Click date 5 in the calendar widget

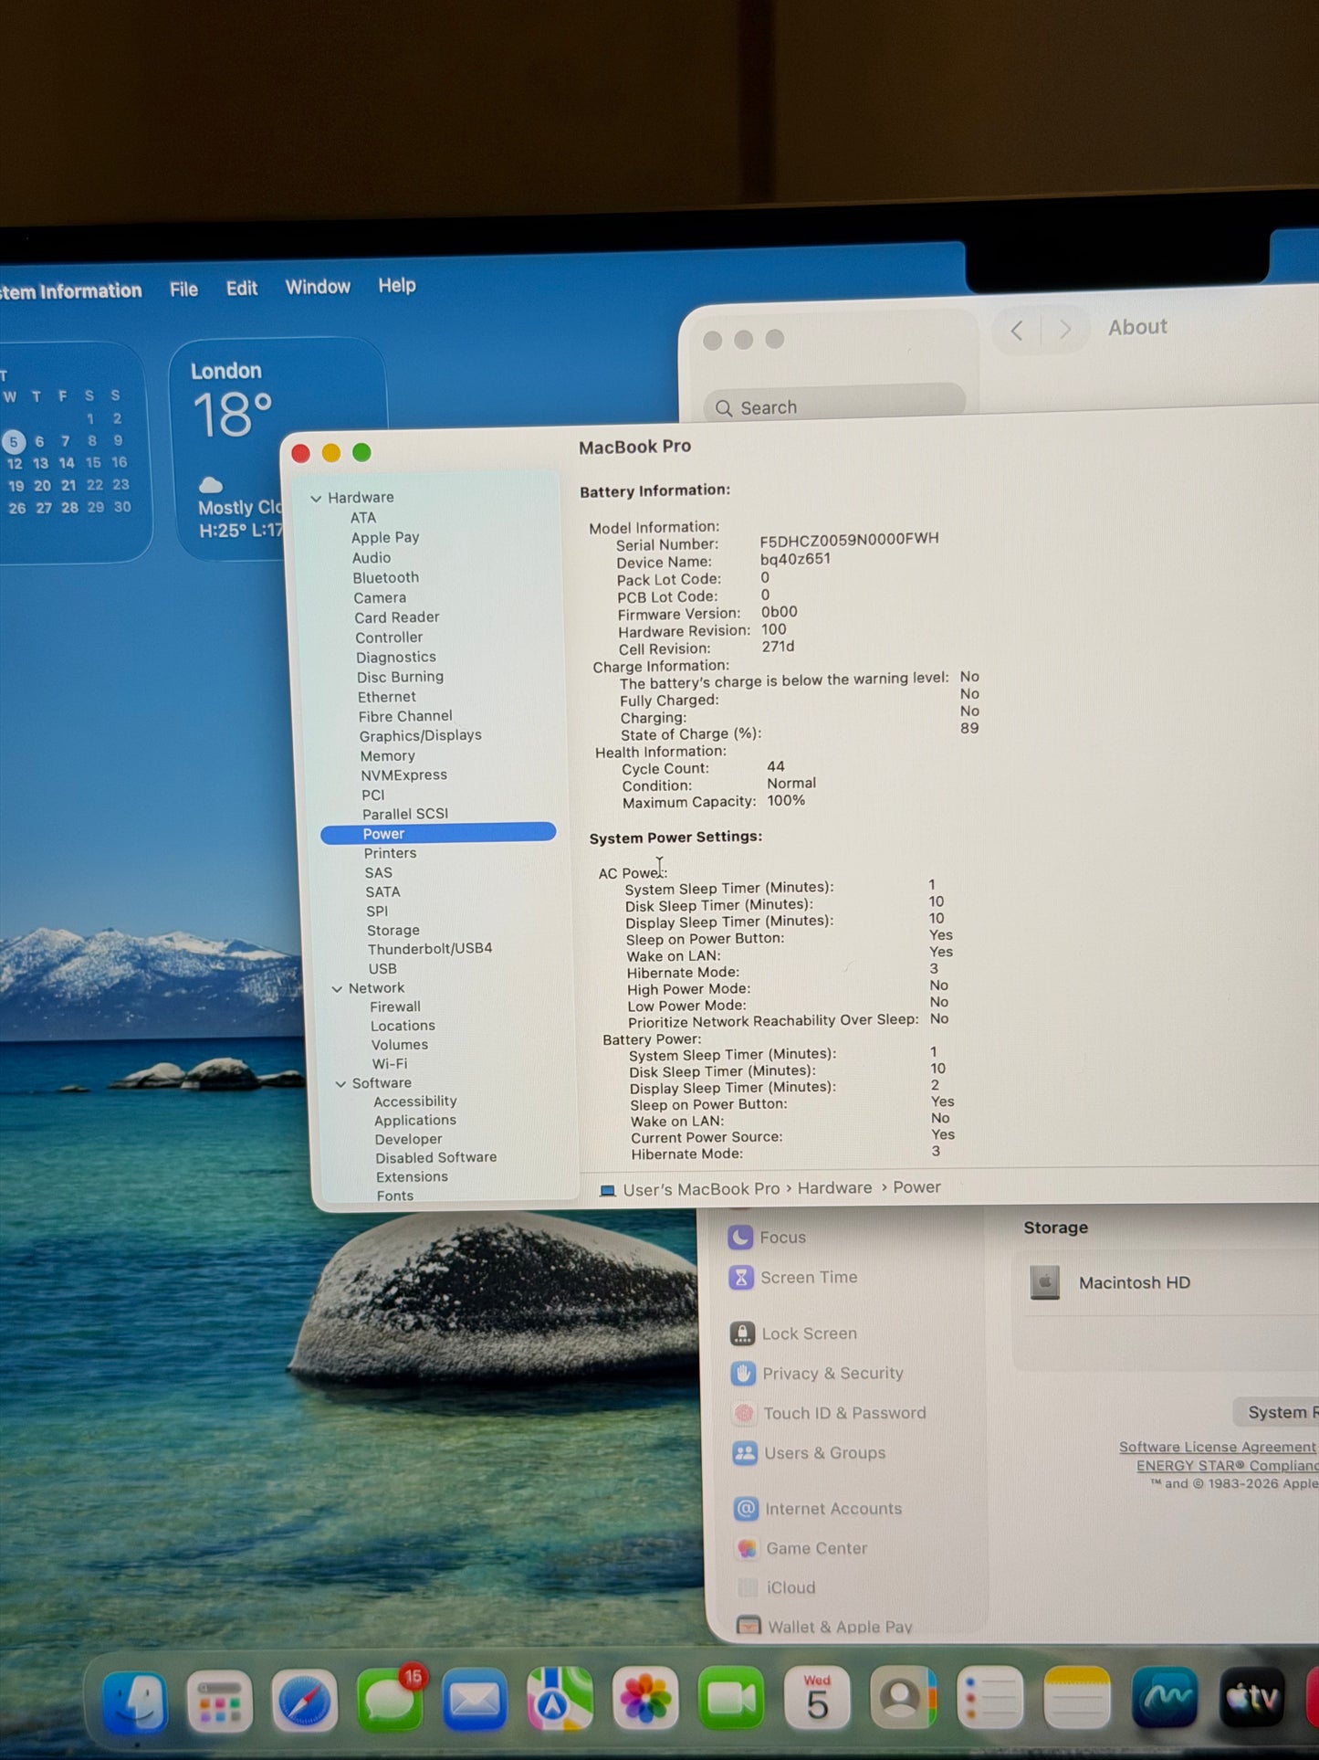click(x=14, y=442)
